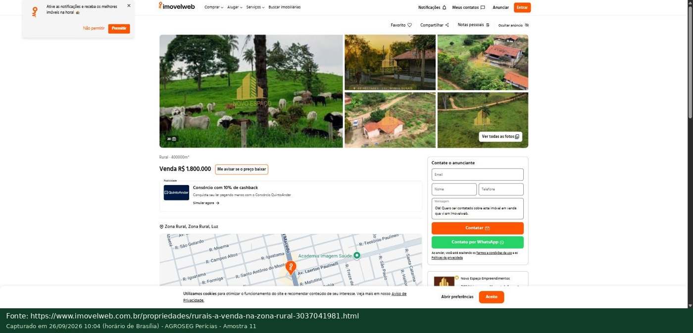Click the Contato por WhatsApp button
Screen dimensions: 693x333
(x=478, y=242)
